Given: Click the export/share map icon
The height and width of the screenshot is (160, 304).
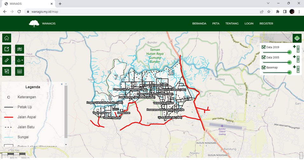Looking at the screenshot, I should (7, 49).
